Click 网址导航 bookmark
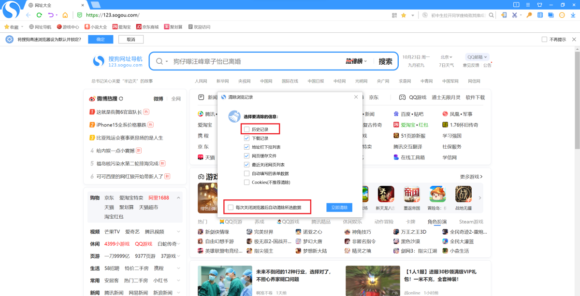 [40, 27]
